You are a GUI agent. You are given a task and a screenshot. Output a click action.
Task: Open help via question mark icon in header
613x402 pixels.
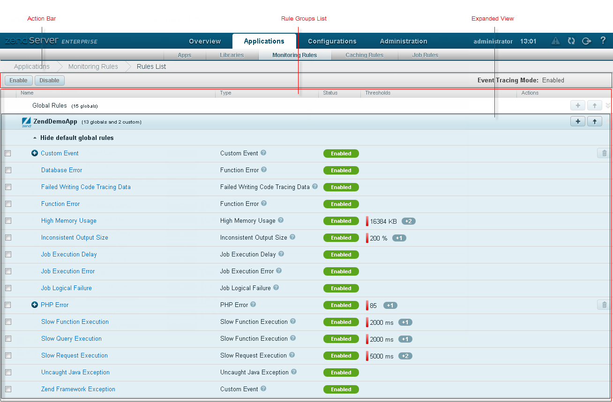[x=603, y=41]
